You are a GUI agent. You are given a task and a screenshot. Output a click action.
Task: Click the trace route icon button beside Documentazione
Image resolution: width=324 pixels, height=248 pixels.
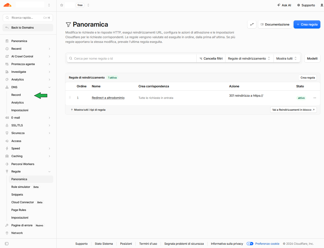point(252,24)
